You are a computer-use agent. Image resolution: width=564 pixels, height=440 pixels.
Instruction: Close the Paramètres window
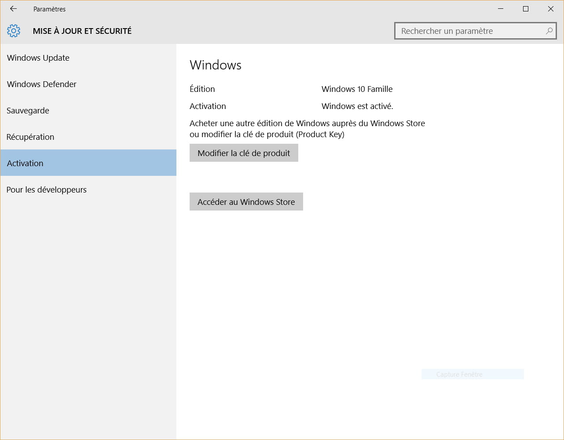point(551,9)
